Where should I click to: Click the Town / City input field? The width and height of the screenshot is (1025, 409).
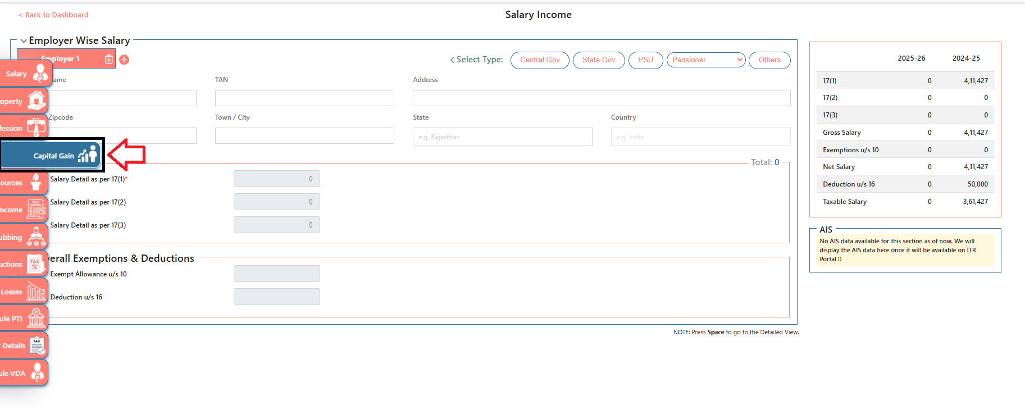304,136
